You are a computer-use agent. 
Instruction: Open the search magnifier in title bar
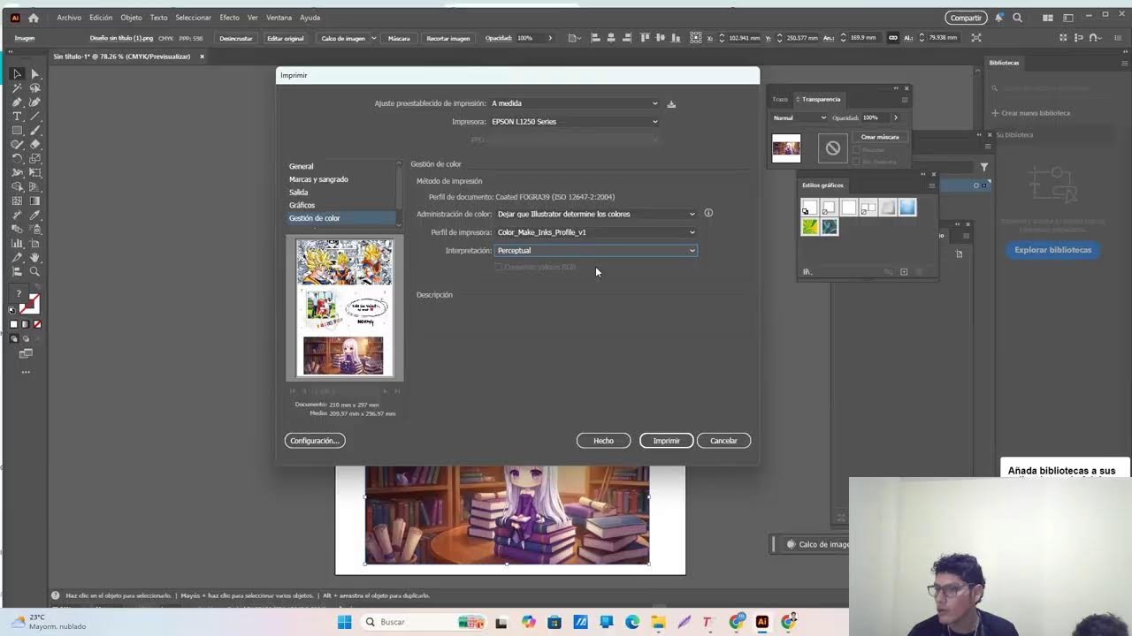tap(1017, 18)
